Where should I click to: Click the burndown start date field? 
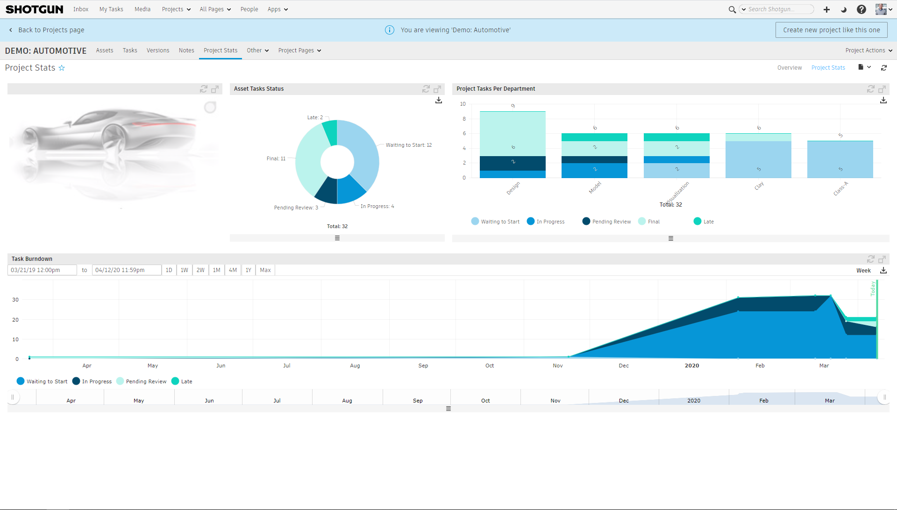point(42,270)
